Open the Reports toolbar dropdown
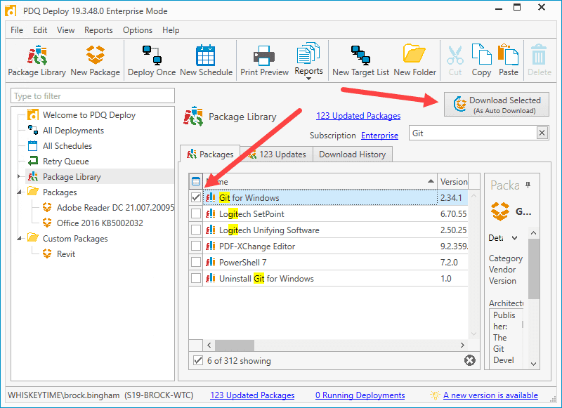This screenshot has height=408, width=562. point(308,60)
